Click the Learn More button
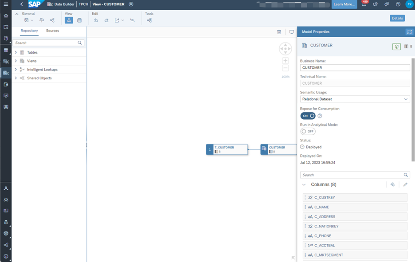The height and width of the screenshot is (262, 415). (344, 4)
